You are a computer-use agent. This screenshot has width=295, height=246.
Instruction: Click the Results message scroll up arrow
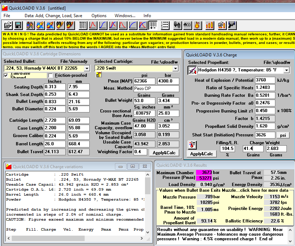coord(290,230)
